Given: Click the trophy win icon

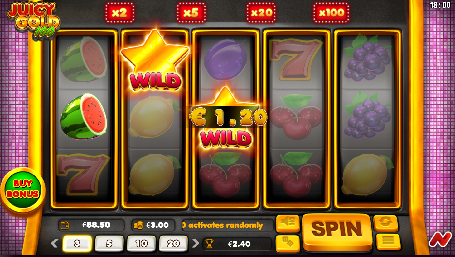Looking at the screenshot, I should 209,244.
